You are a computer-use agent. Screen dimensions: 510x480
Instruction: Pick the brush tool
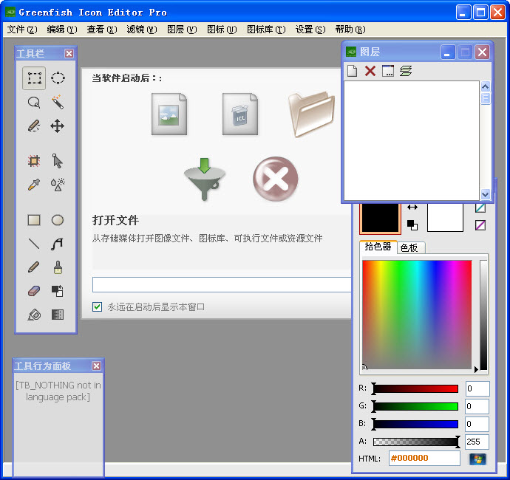(x=58, y=267)
